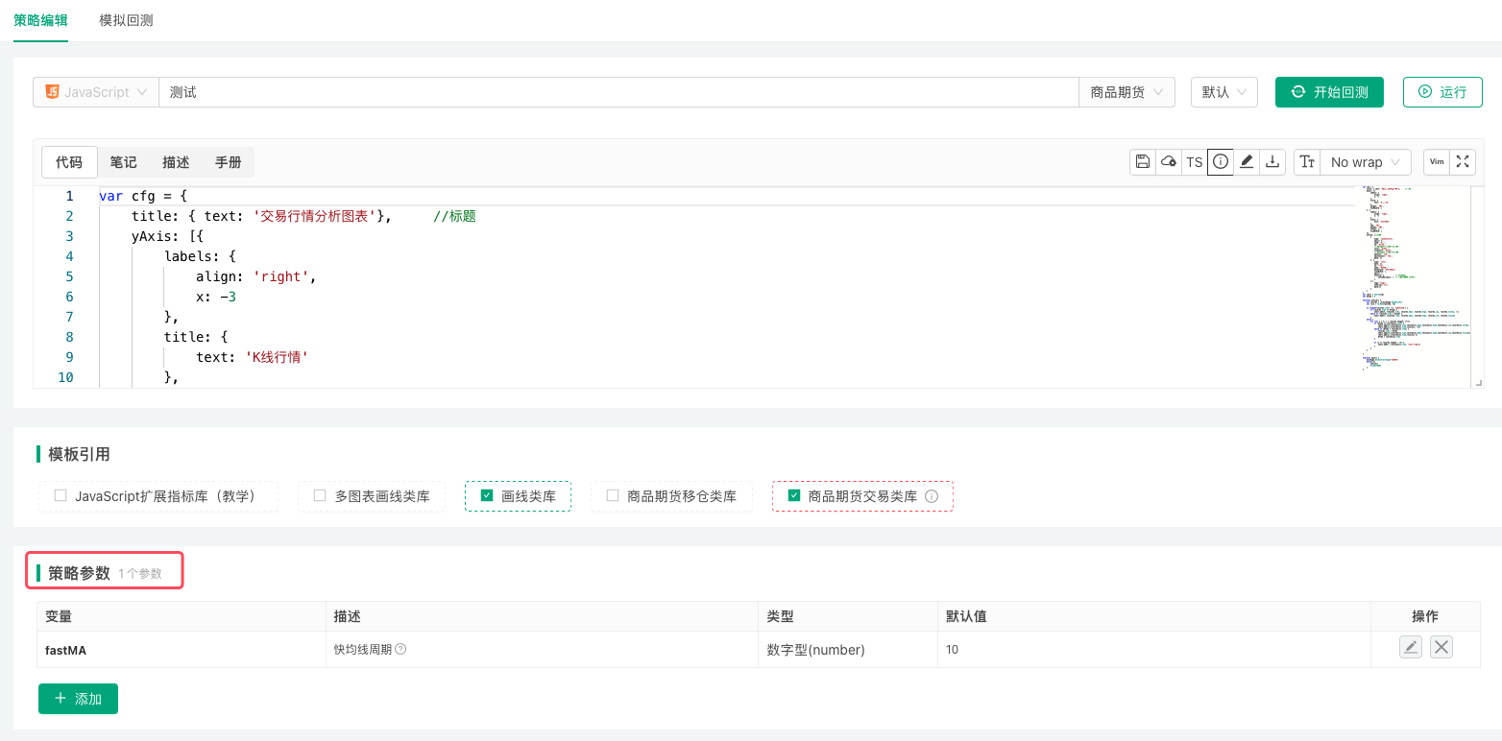The width and height of the screenshot is (1502, 741).
Task: Click the pencil edit icon in editor toolbar
Action: tap(1247, 162)
